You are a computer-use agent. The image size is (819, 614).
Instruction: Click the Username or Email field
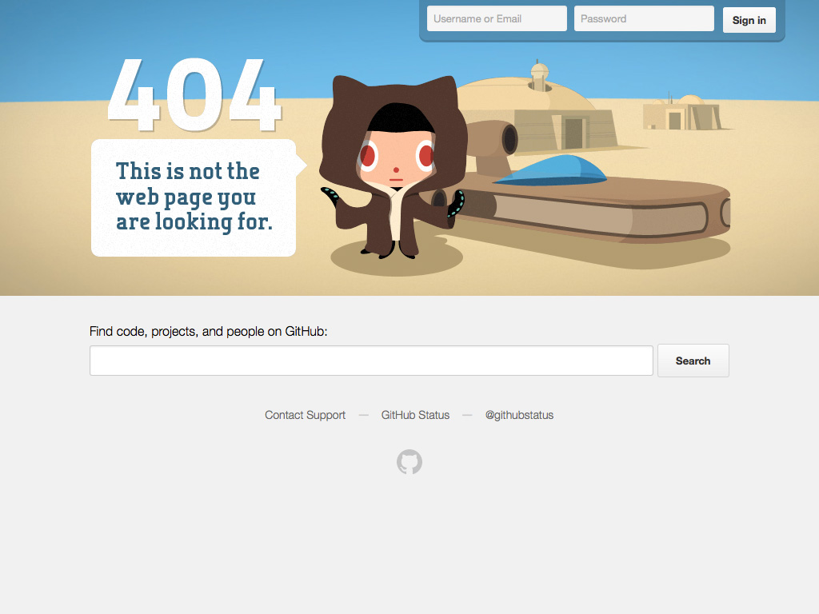tap(496, 18)
